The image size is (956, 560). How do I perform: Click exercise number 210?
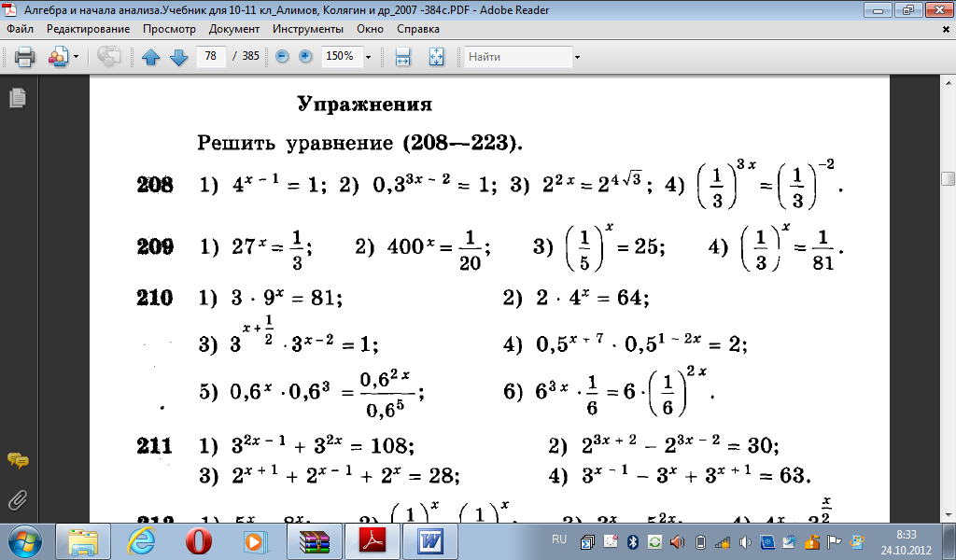pyautogui.click(x=155, y=298)
